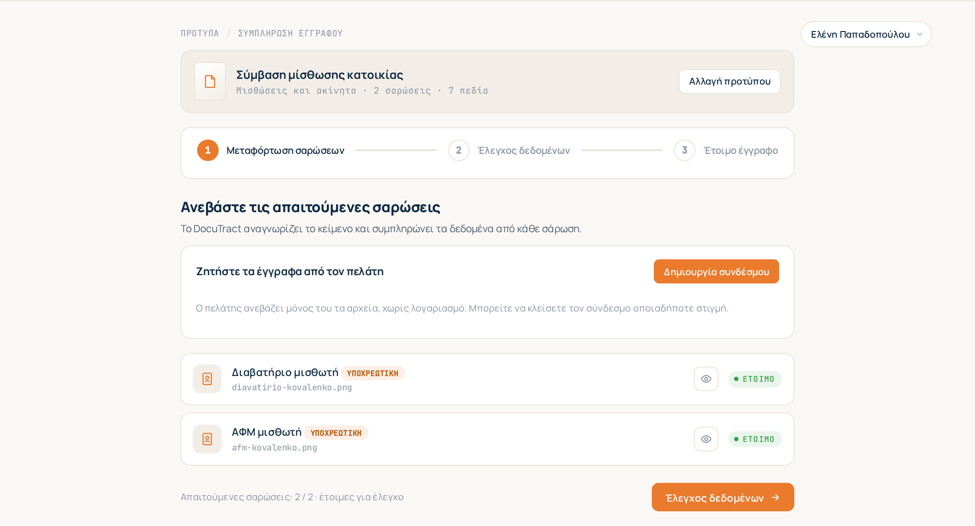975x526 pixels.
Task: Click the ΥΠΟΧΡΕΩΤΙΚΗ badge next to Διαβατήριο μισθωτή
Action: (x=373, y=373)
